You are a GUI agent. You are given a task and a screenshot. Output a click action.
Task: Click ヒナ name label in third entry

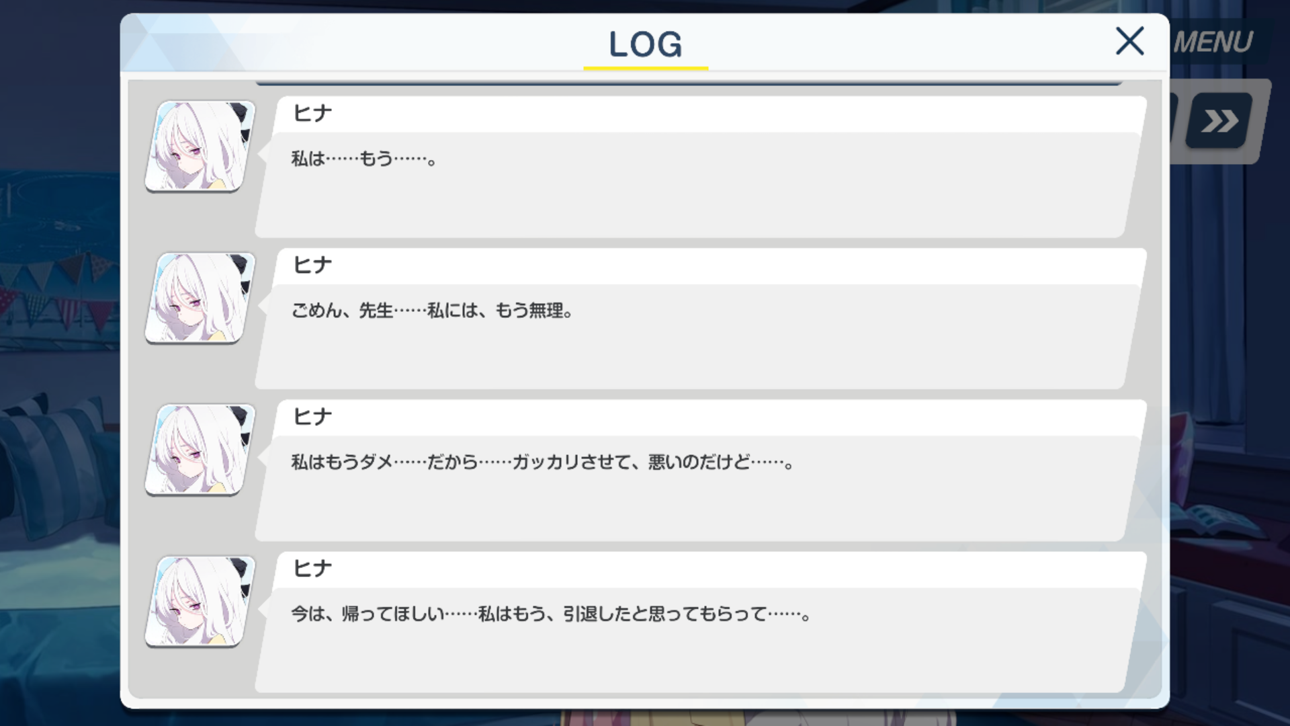point(312,417)
